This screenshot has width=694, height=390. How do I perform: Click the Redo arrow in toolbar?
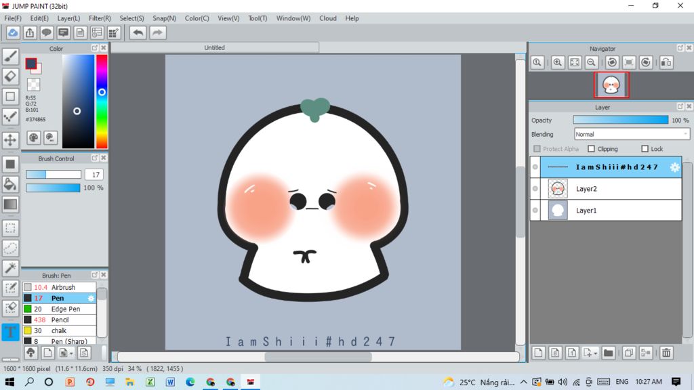coord(157,32)
